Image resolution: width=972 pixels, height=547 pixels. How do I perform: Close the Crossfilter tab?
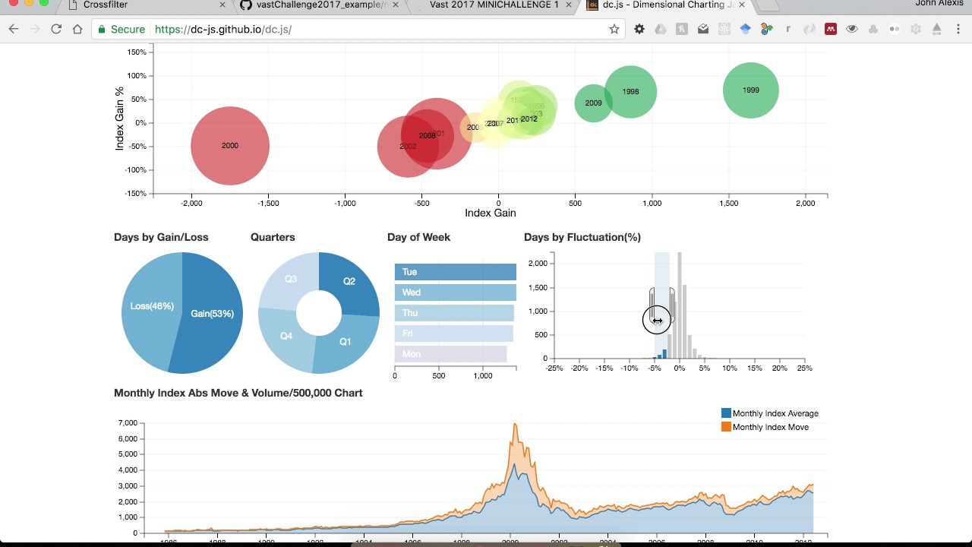point(222,5)
